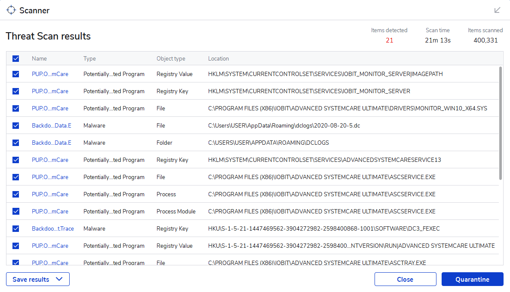Click the Items detected count 21

pyautogui.click(x=389, y=40)
